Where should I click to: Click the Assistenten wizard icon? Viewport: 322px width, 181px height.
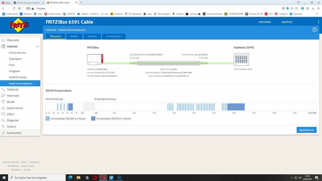click(3, 133)
